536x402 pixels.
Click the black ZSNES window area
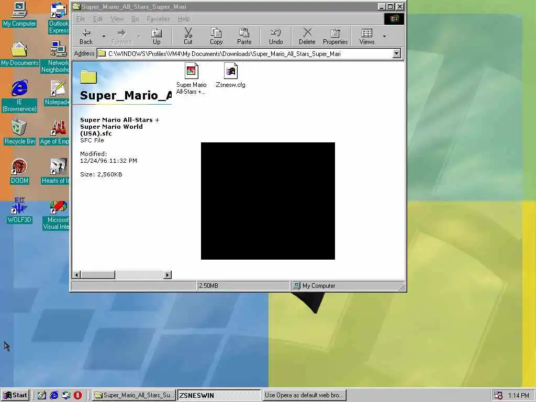click(x=268, y=201)
